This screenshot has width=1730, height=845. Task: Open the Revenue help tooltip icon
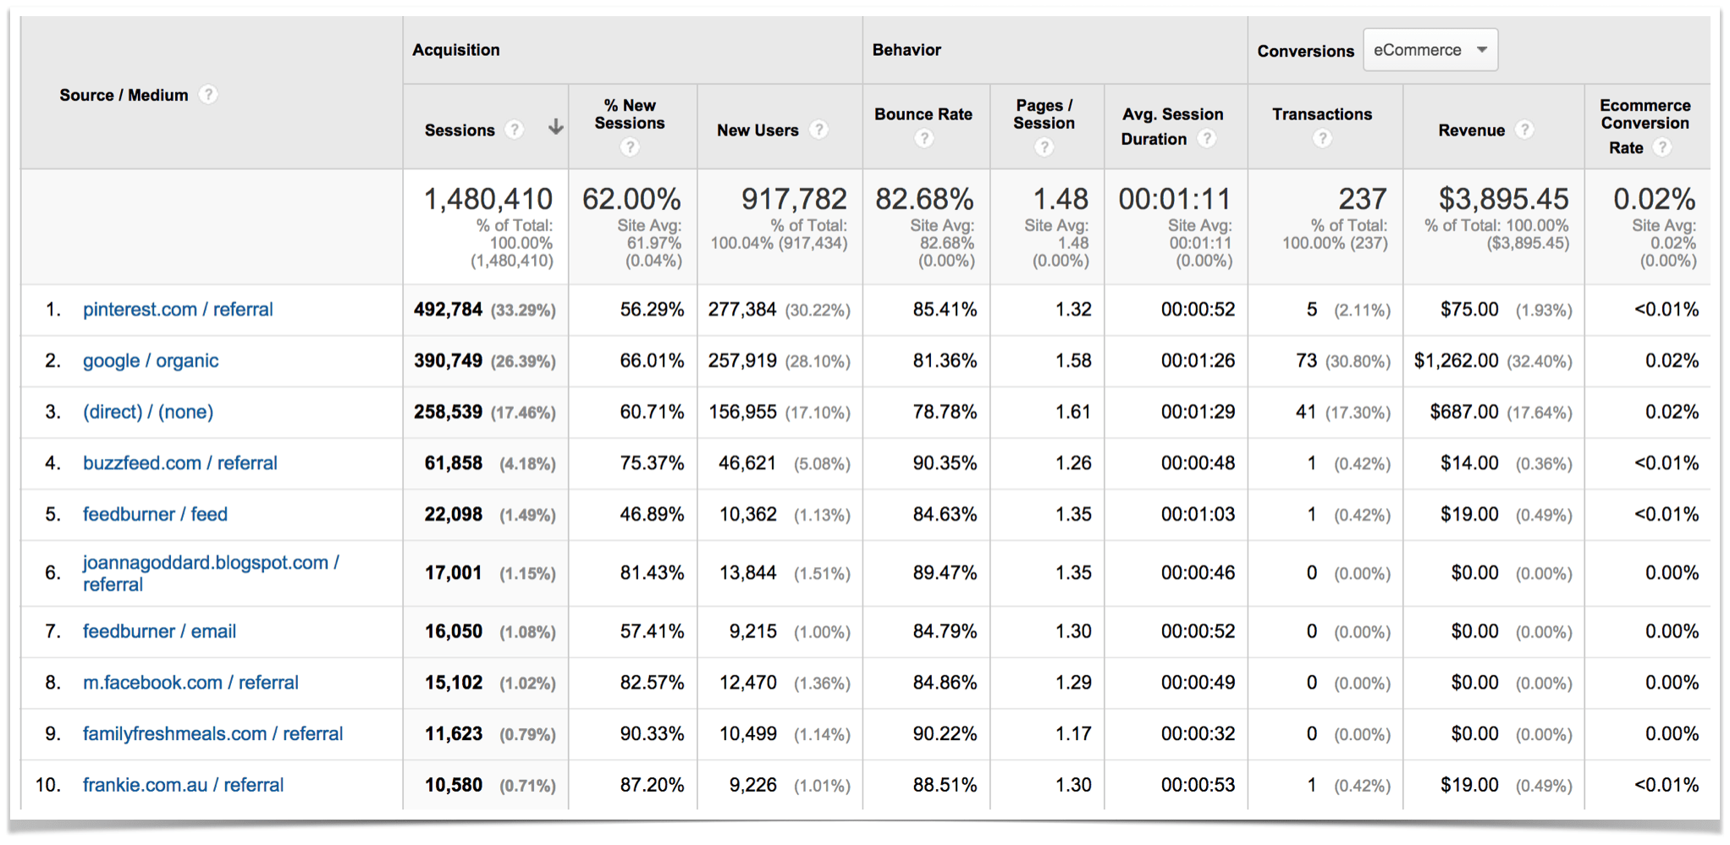click(1526, 130)
